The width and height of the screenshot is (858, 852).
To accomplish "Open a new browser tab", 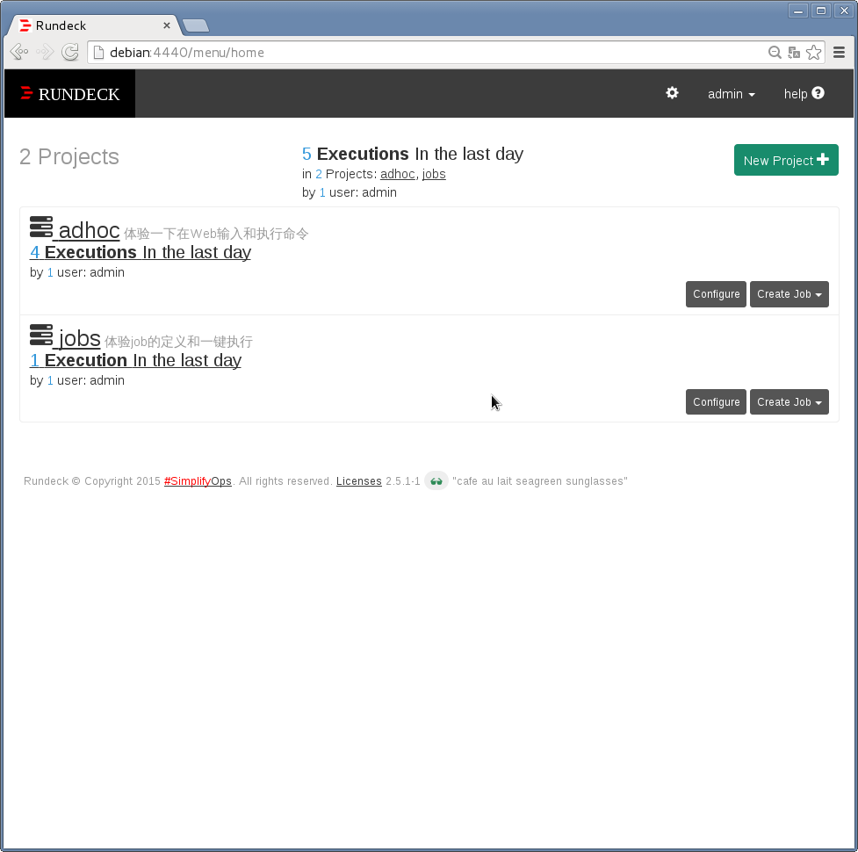I will click(195, 25).
